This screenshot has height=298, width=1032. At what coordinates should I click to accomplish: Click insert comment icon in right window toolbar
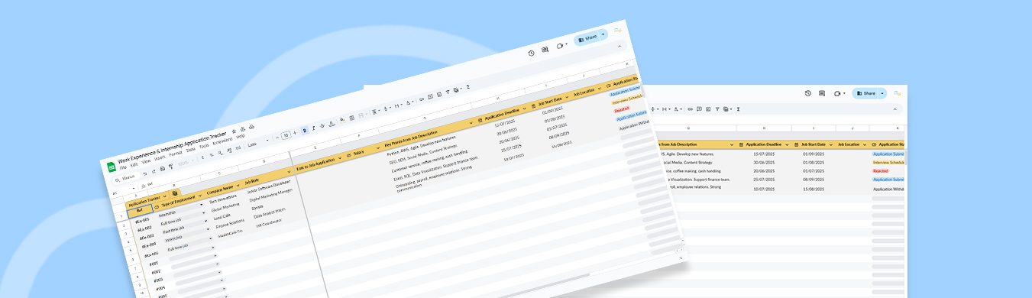click(699, 109)
